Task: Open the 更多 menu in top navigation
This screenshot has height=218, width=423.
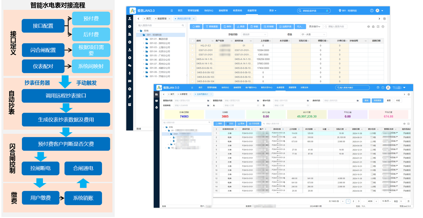Action: (x=272, y=11)
